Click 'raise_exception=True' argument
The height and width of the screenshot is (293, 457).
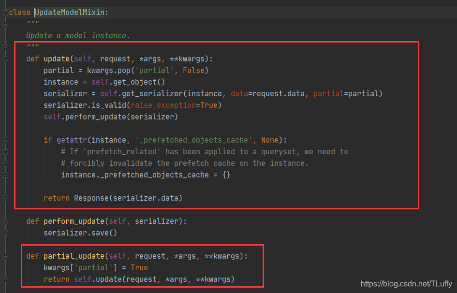coord(174,105)
